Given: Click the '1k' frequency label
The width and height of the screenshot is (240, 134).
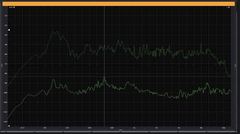Looking at the screenshot, I should point(134,128).
